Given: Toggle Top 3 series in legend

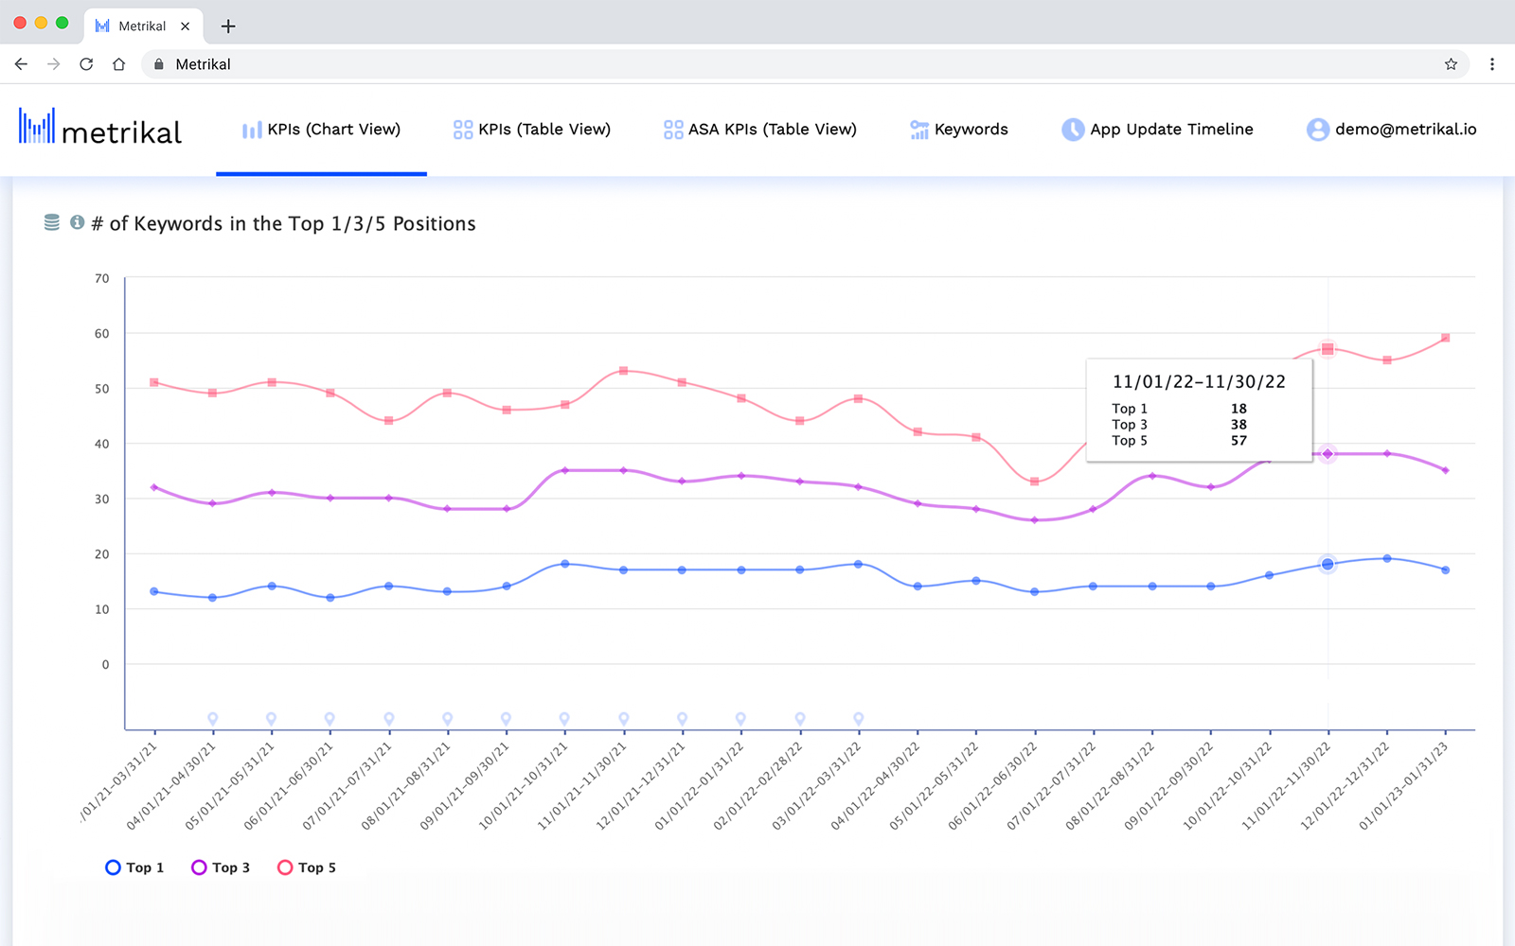Looking at the screenshot, I should (x=221, y=867).
